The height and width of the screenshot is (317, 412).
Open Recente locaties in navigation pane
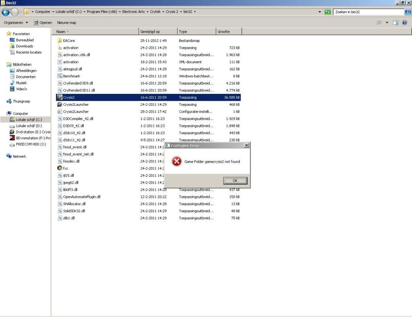(x=29, y=52)
